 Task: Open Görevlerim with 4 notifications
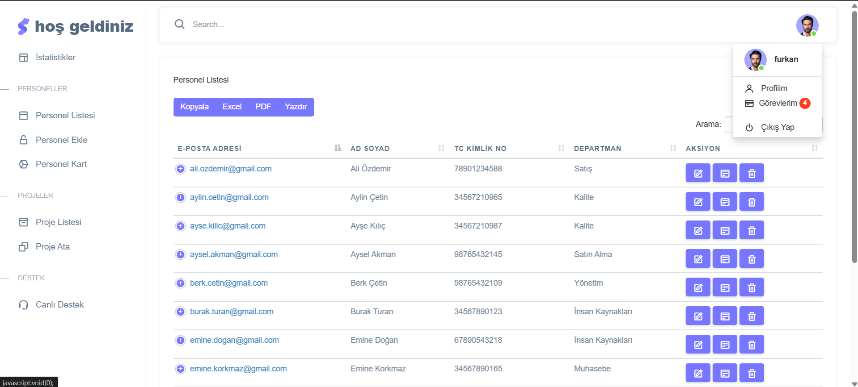click(778, 103)
